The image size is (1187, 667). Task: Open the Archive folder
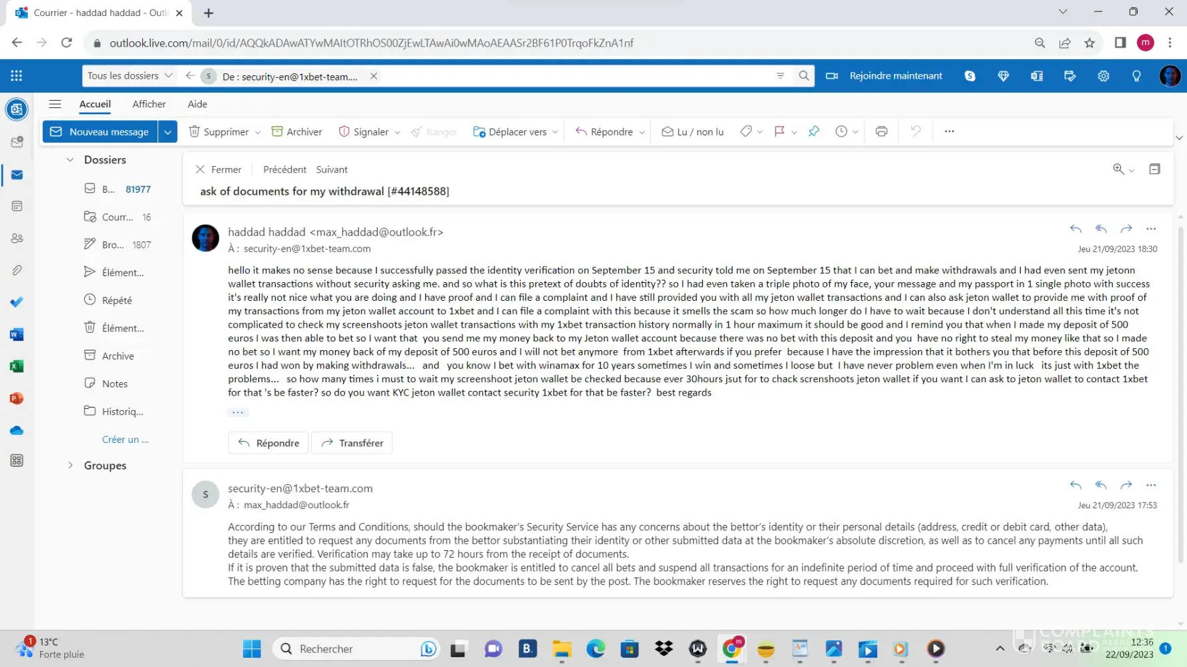pos(118,356)
